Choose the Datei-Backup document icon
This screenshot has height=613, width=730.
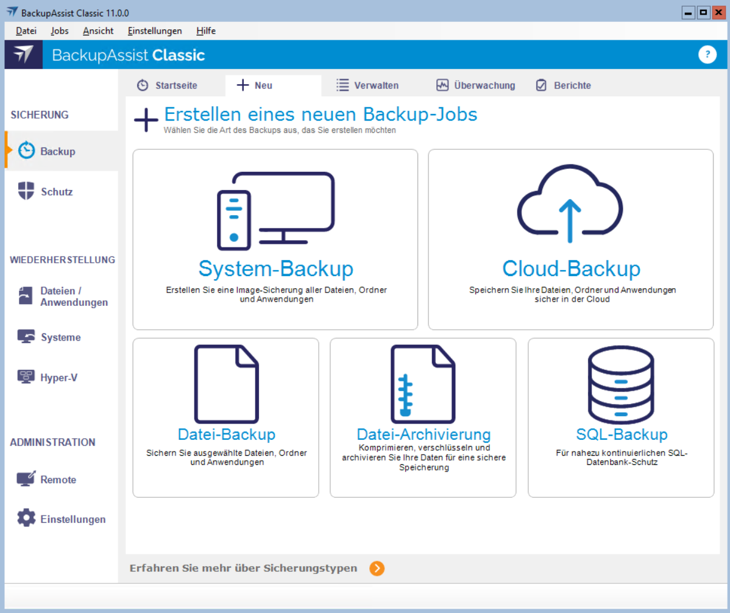coord(226,384)
